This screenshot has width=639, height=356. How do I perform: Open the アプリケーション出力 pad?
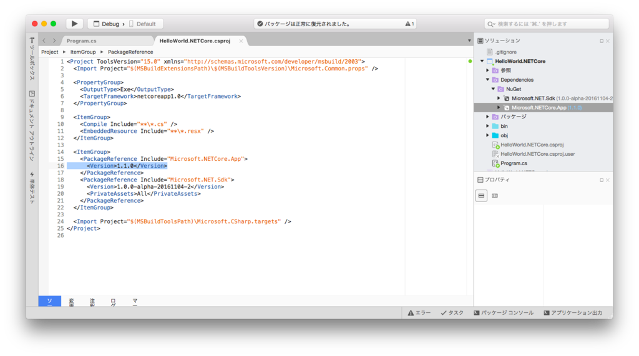tap(573, 313)
